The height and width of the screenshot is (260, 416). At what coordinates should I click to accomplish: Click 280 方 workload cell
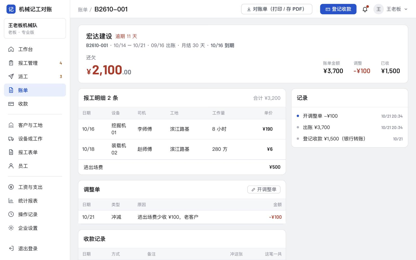point(220,149)
